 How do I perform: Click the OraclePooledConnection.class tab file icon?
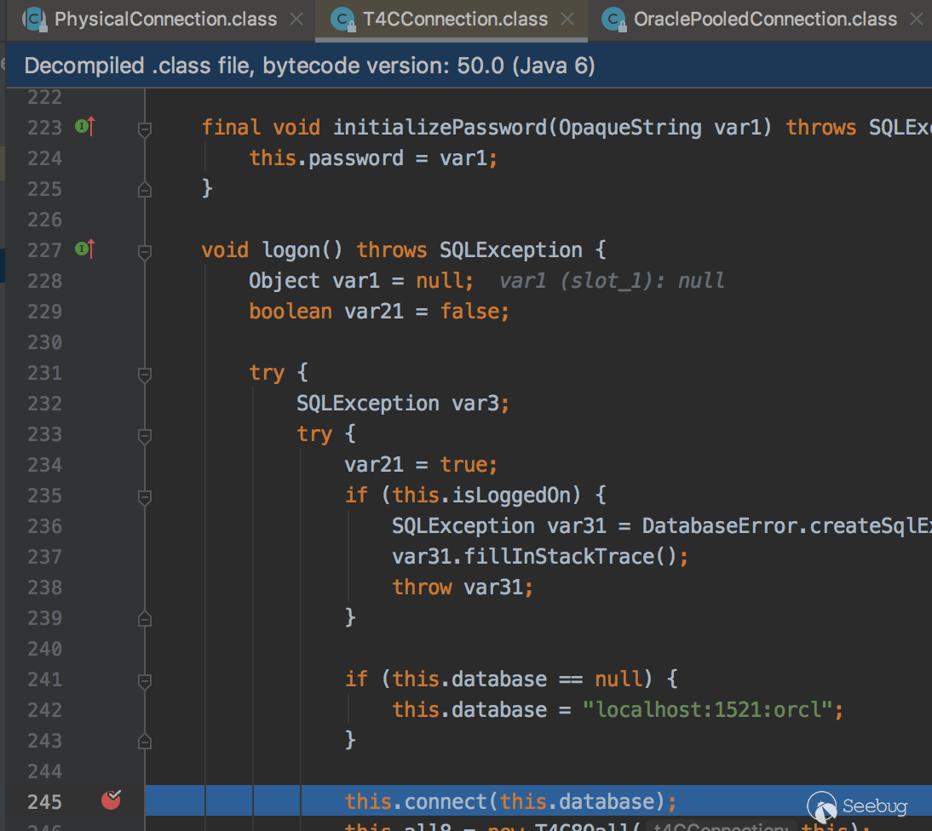coord(613,19)
